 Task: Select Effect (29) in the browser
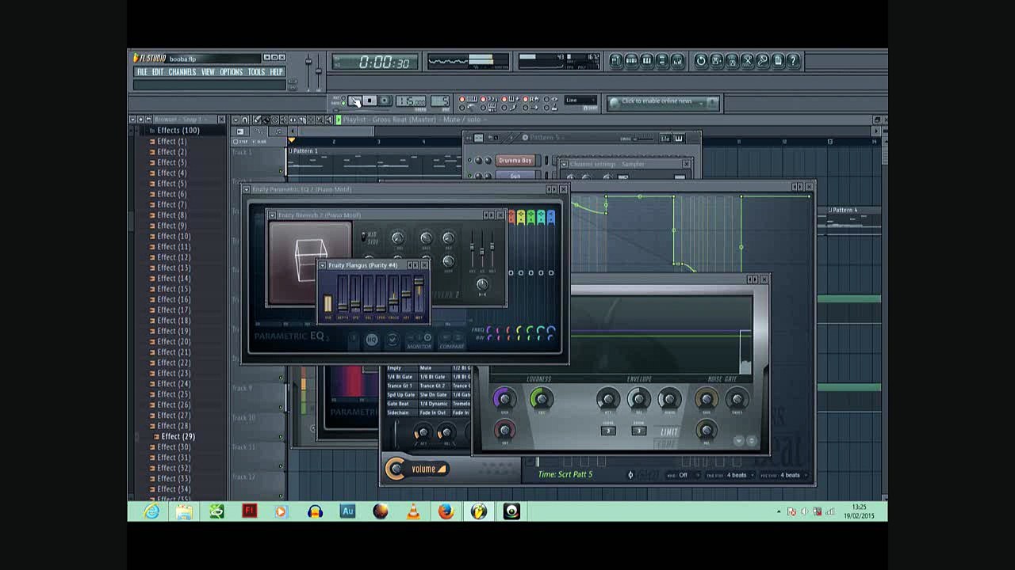[x=178, y=436]
